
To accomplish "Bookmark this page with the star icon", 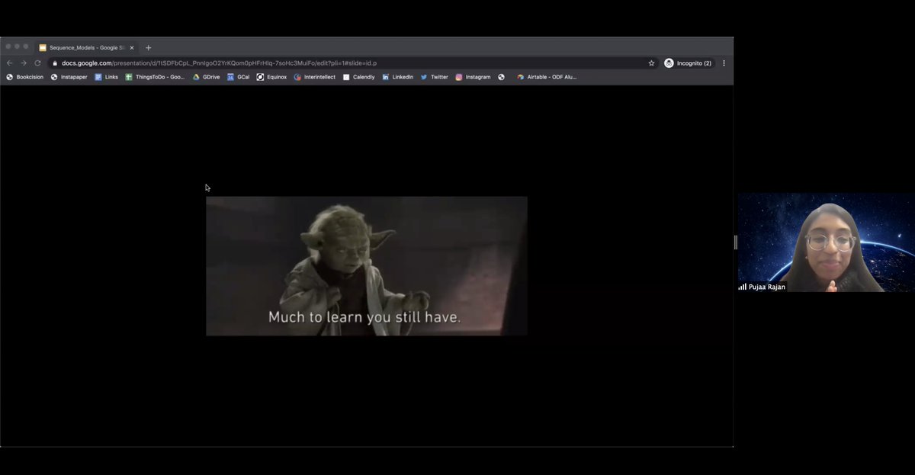I will [x=651, y=63].
